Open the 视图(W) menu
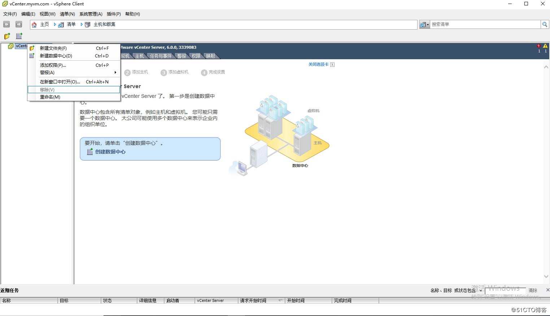Screen dimensions: 550x316 point(48,14)
